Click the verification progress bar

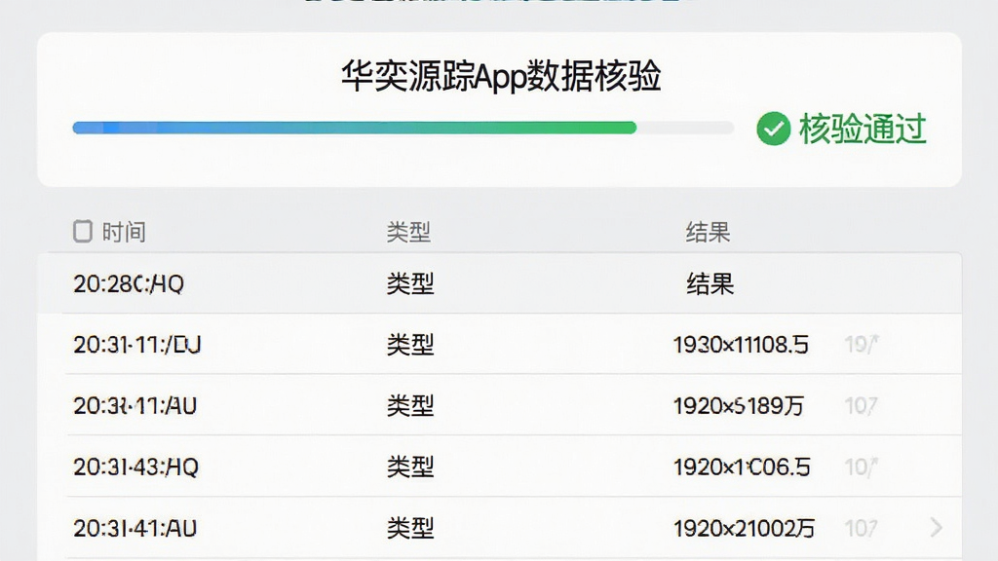[x=403, y=128]
